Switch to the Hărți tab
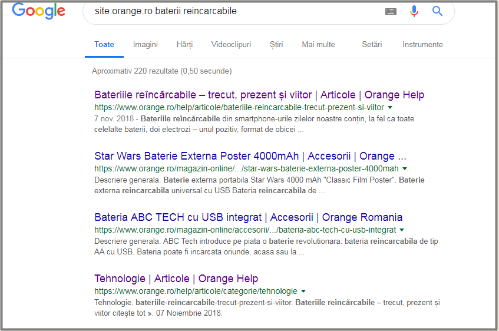This screenshot has height=331, width=499. click(184, 45)
